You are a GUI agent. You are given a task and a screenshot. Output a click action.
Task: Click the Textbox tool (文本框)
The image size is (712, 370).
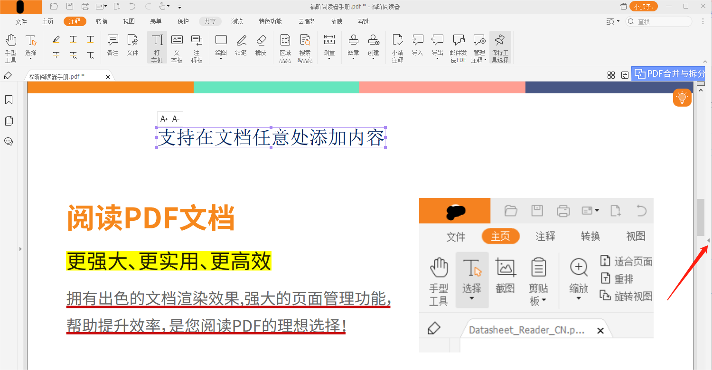coord(177,48)
